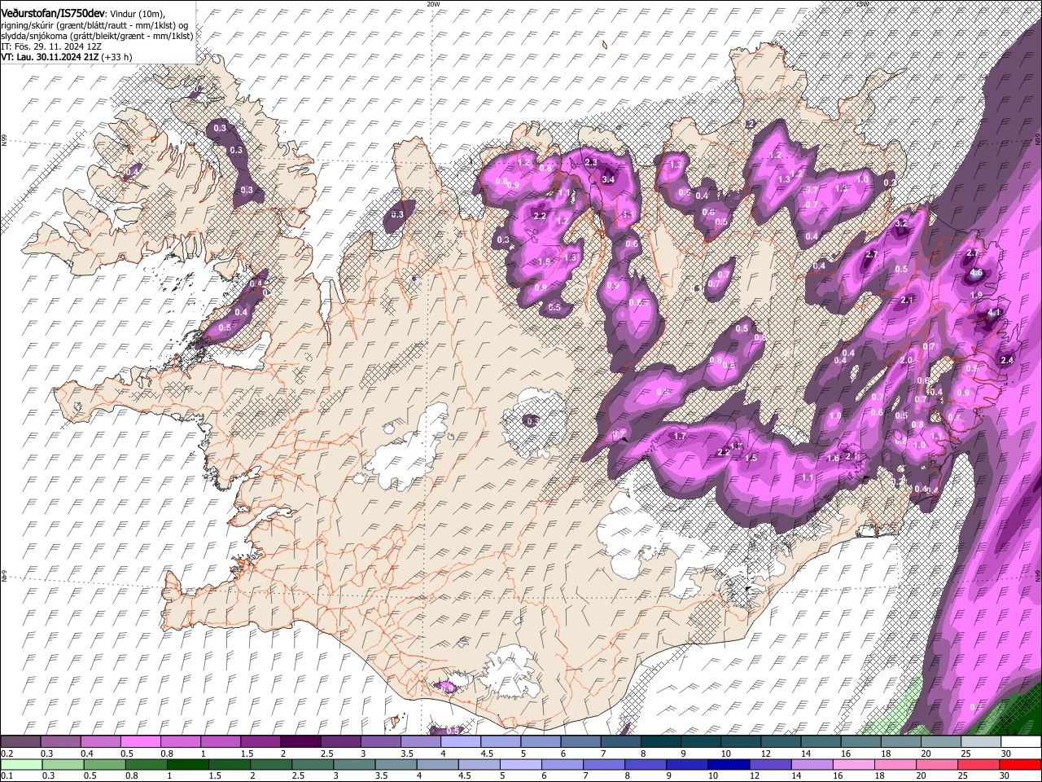Click the 3.4 precipitation value on the map
Viewport: 1042px width, 782px height.
click(607, 179)
